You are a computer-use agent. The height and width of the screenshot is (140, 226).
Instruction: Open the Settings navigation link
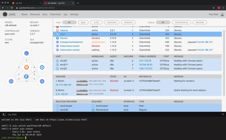74,14
